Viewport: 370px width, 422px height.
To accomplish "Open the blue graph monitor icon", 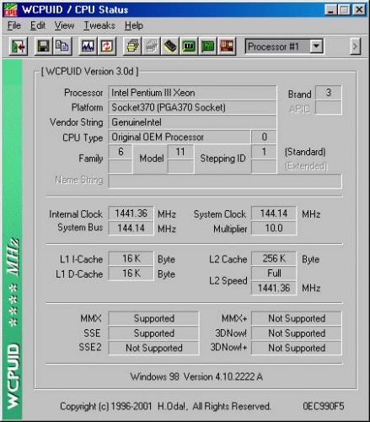I will [88, 46].
